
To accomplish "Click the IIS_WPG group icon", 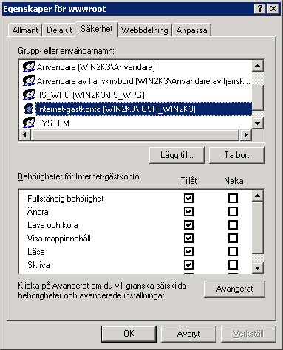I will click(x=29, y=95).
